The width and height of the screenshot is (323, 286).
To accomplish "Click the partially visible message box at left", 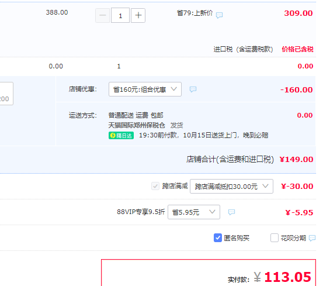I will [6, 94].
